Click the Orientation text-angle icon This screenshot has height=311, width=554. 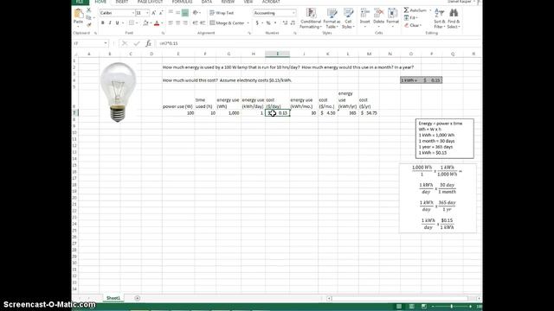[x=196, y=13]
